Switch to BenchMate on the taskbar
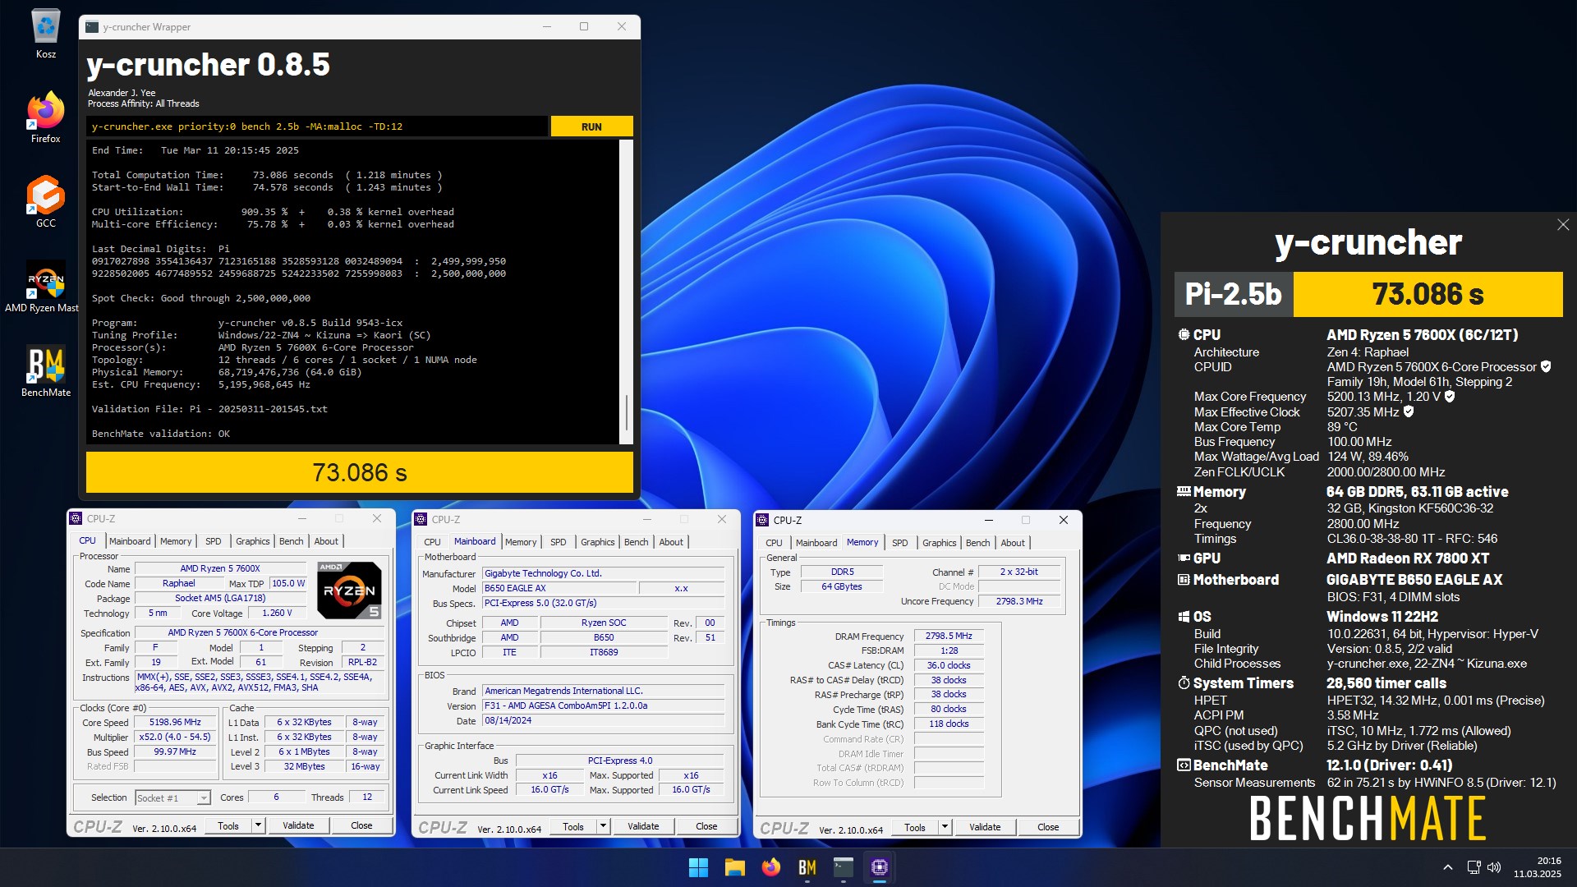1577x887 pixels. 807,867
